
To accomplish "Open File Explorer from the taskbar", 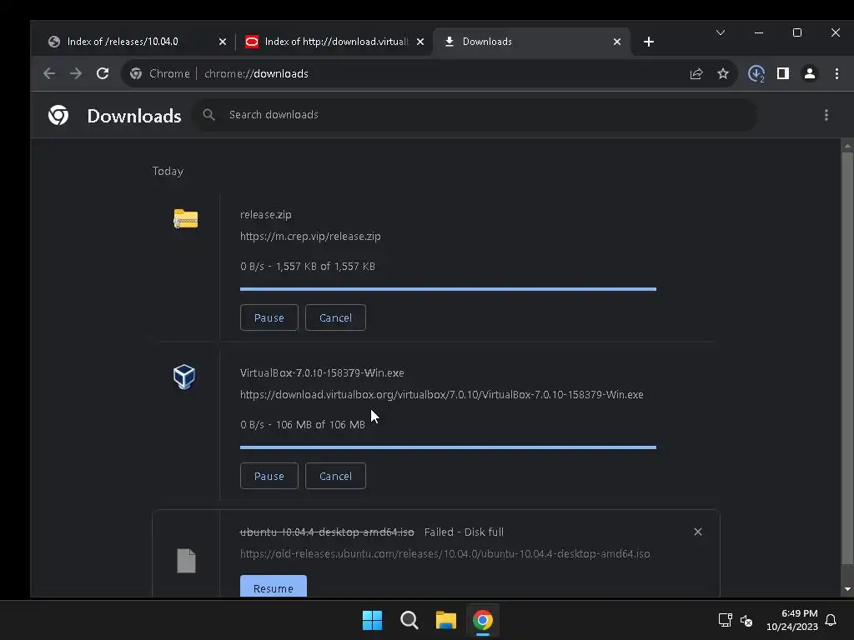I will (445, 620).
